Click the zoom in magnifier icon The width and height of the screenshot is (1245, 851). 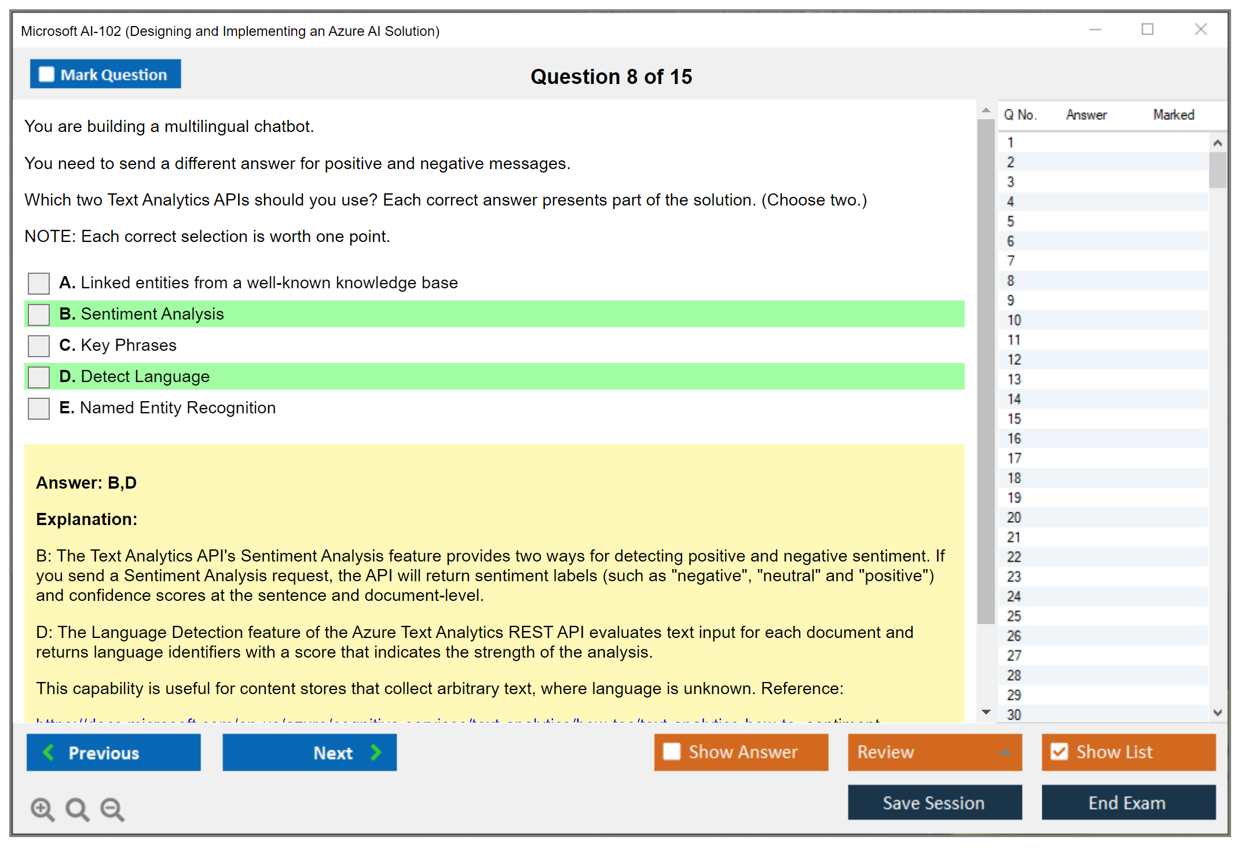click(42, 809)
